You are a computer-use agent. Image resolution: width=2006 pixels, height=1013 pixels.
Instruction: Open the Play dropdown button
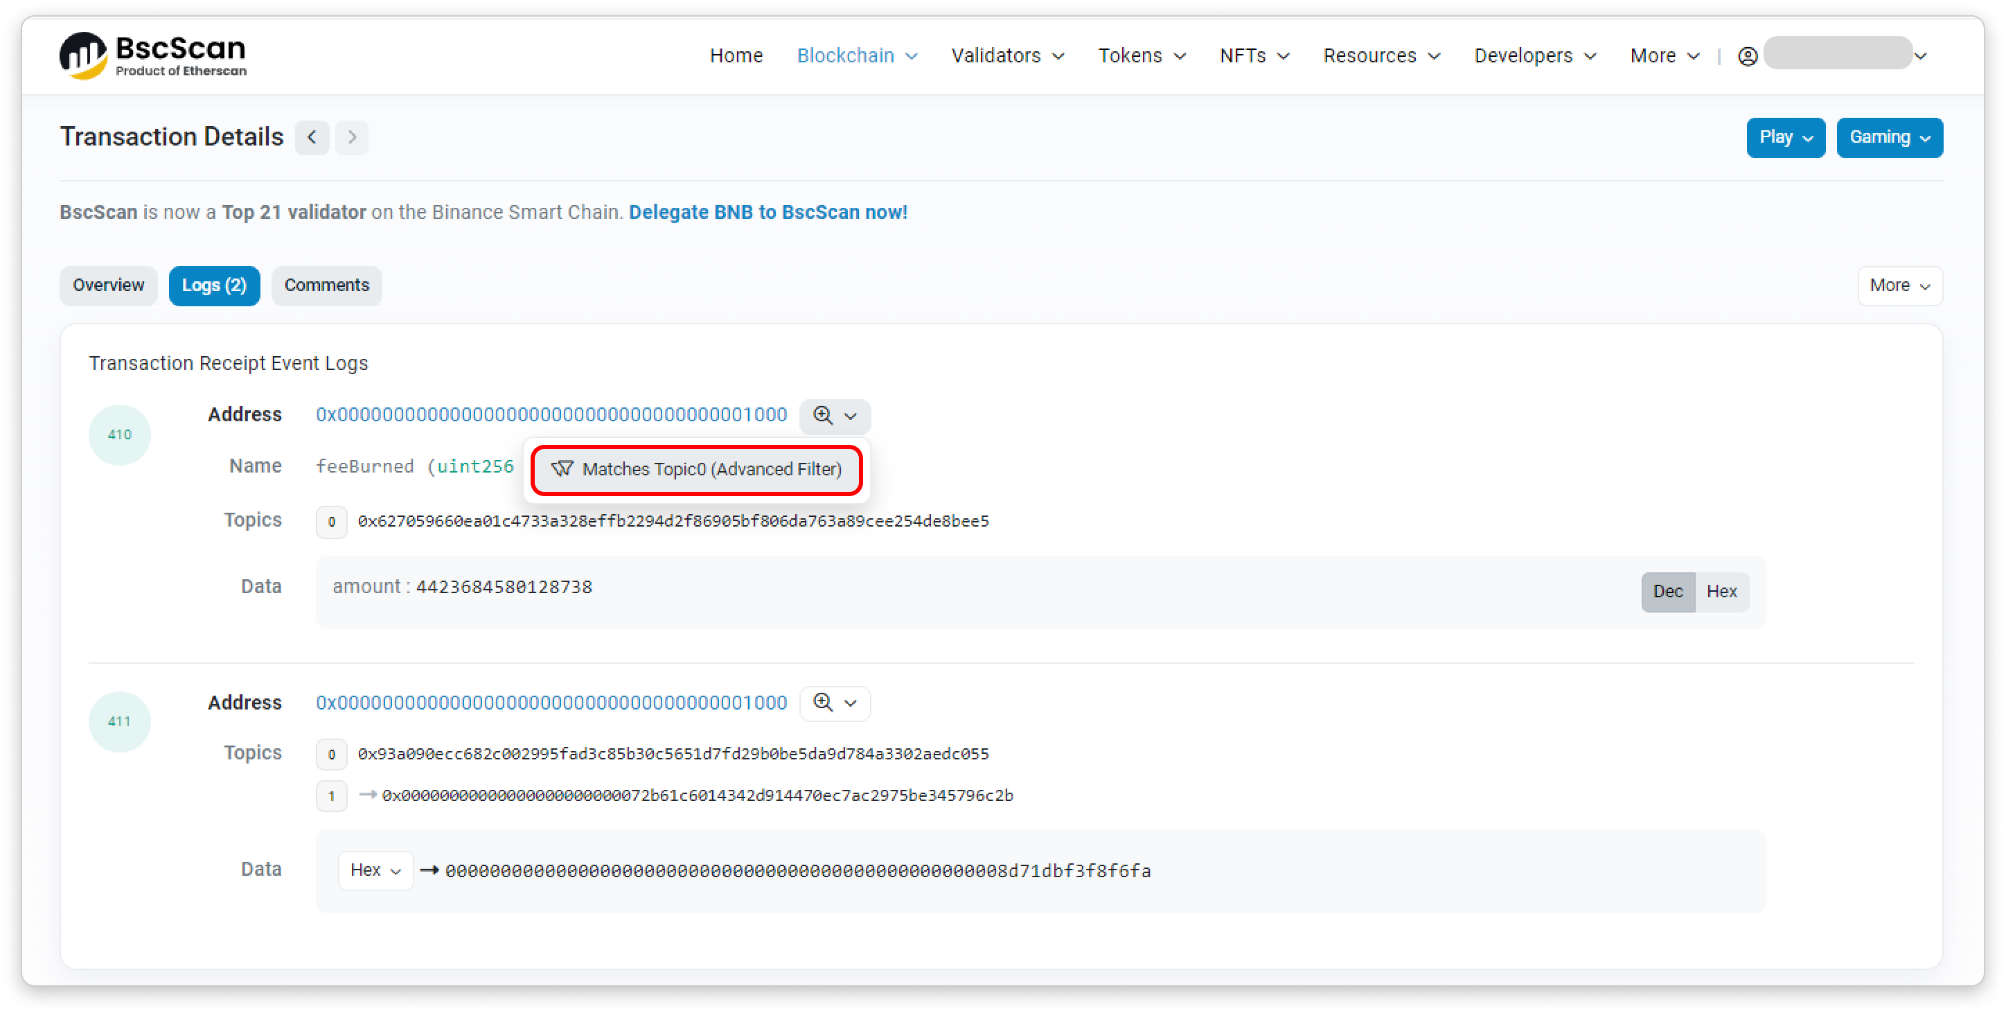(1785, 138)
